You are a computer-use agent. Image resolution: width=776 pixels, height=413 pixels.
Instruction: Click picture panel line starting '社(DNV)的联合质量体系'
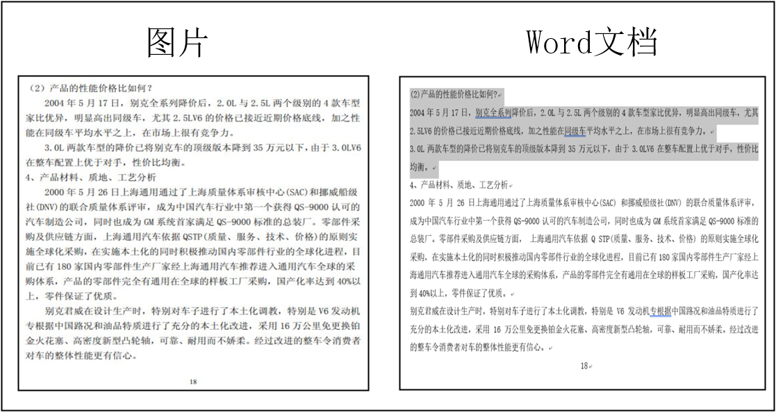(x=192, y=206)
